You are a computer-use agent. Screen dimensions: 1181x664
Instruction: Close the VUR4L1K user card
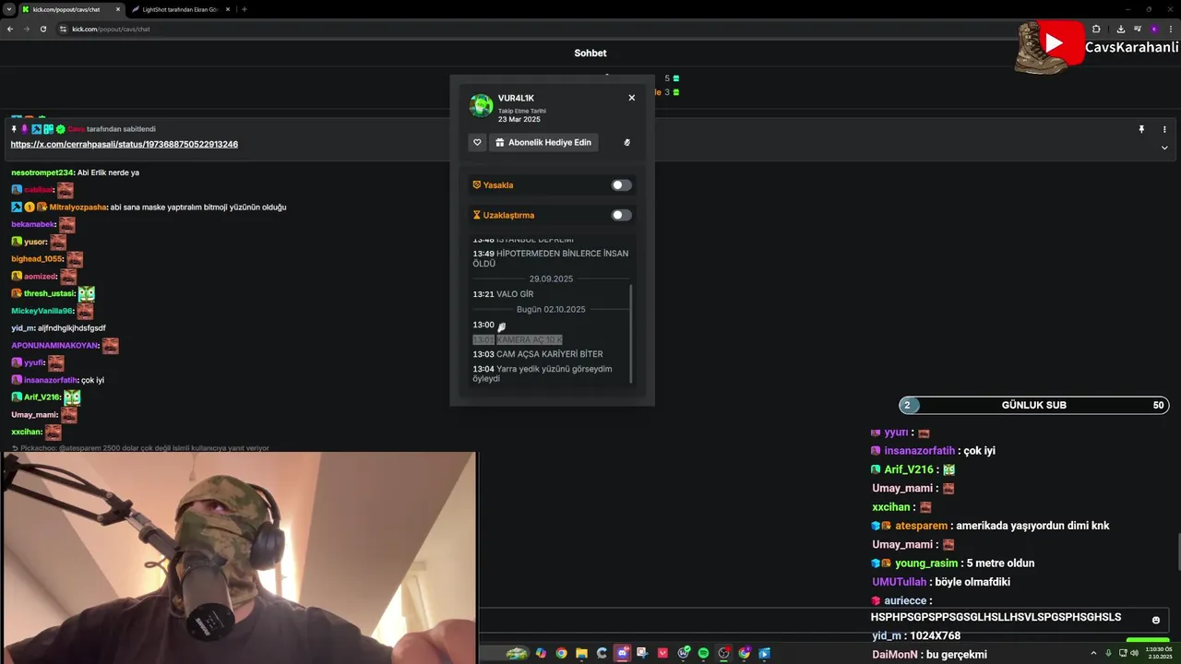(x=631, y=98)
